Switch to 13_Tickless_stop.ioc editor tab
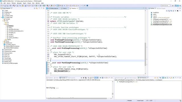This screenshot has height=102, width=182. click(x=53, y=8)
